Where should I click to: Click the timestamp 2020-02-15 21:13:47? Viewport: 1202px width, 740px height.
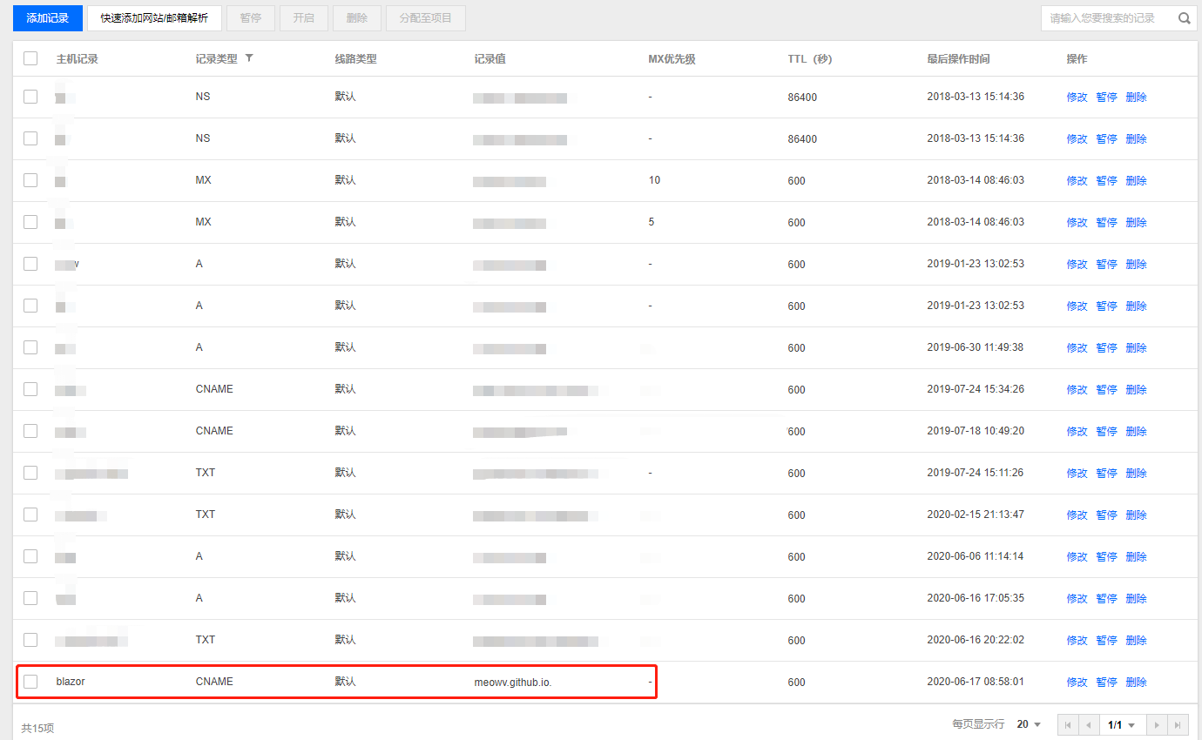point(976,515)
